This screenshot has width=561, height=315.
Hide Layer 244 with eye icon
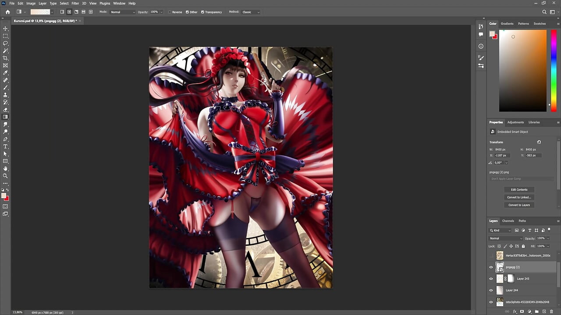point(491,290)
